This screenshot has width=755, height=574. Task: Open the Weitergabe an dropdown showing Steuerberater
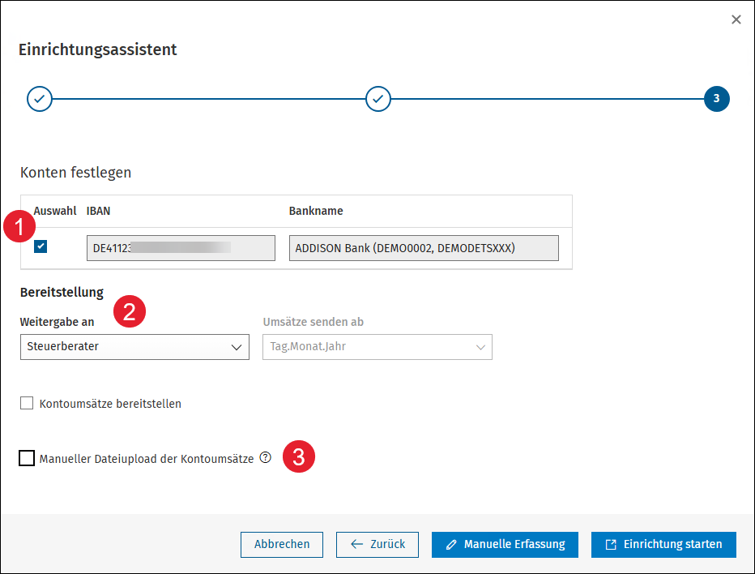click(x=134, y=347)
